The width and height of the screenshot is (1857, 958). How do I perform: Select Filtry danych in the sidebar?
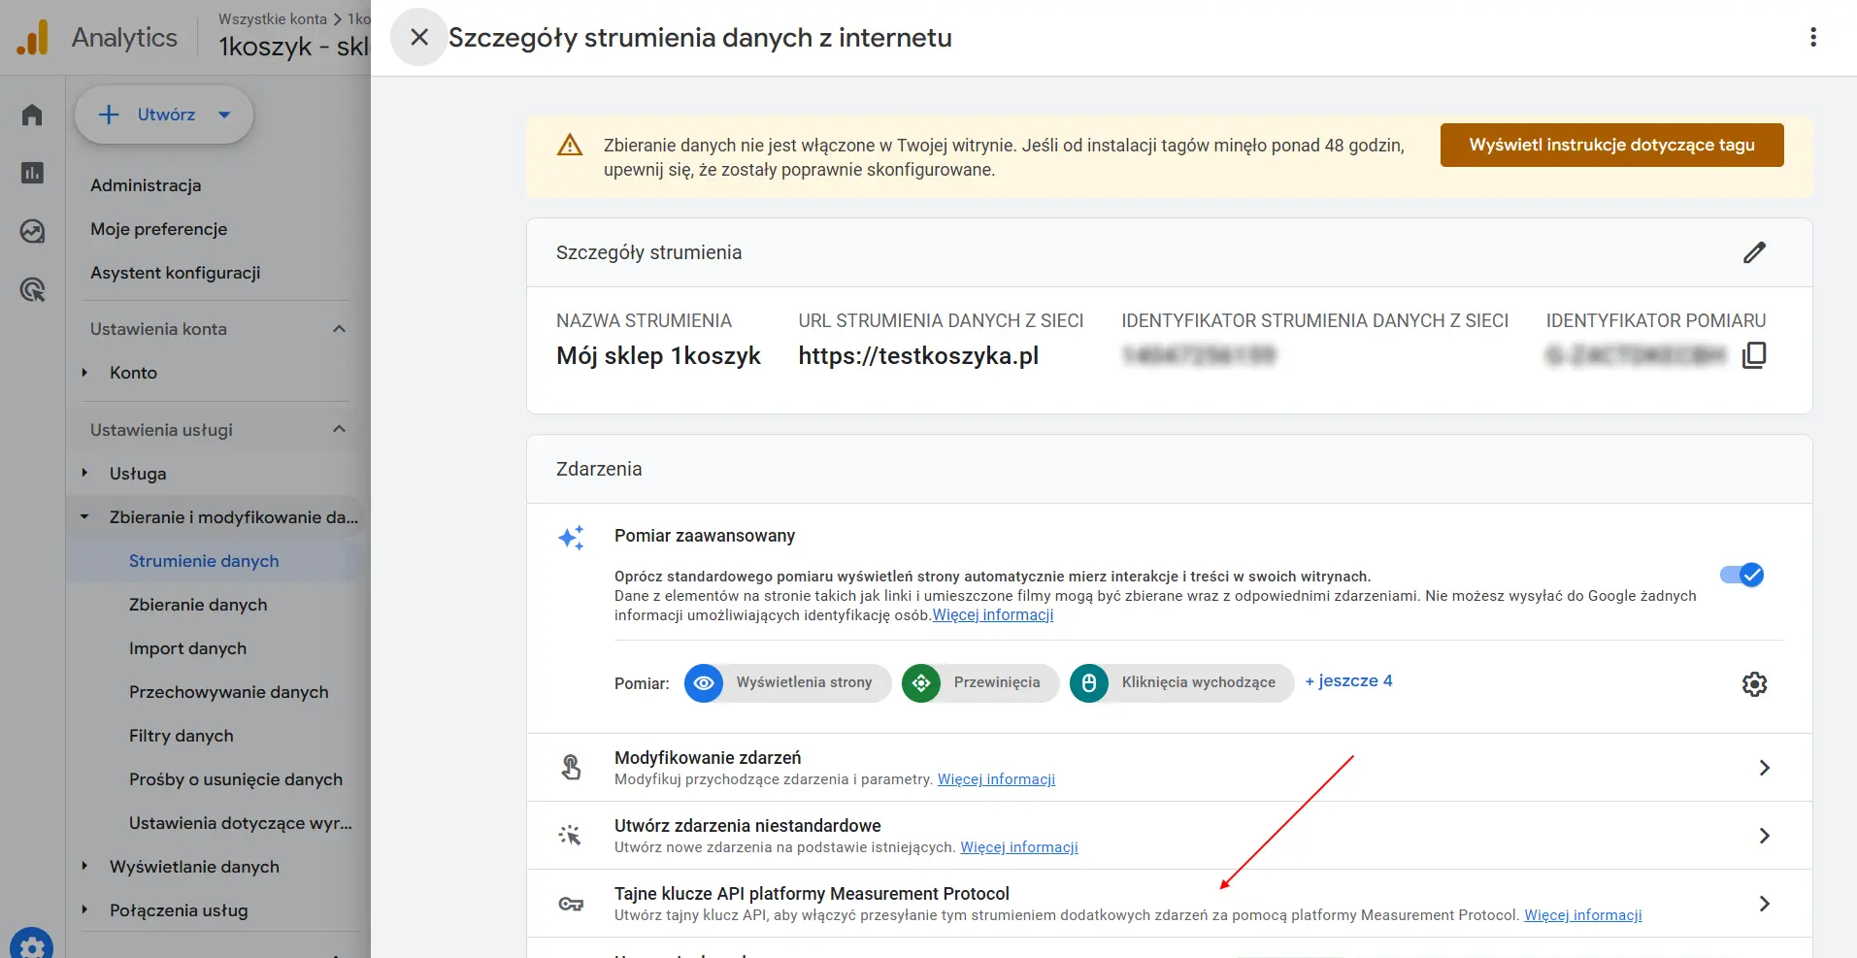pos(182,736)
